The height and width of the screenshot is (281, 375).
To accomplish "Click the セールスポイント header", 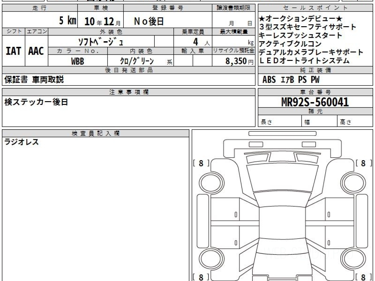I will point(315,8).
